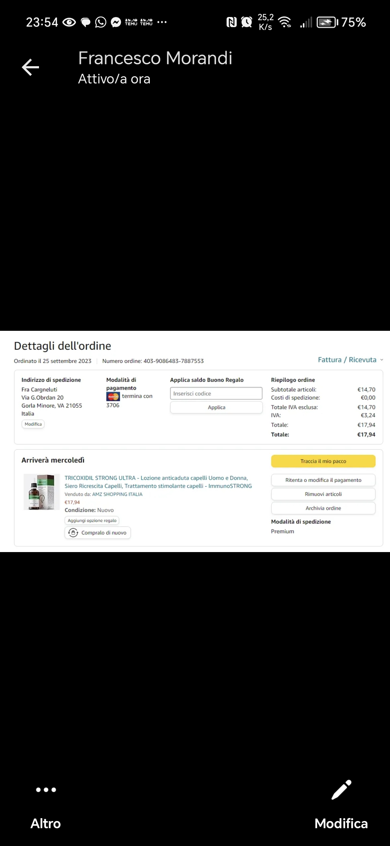Click the Rimuovi articoli button

(323, 494)
